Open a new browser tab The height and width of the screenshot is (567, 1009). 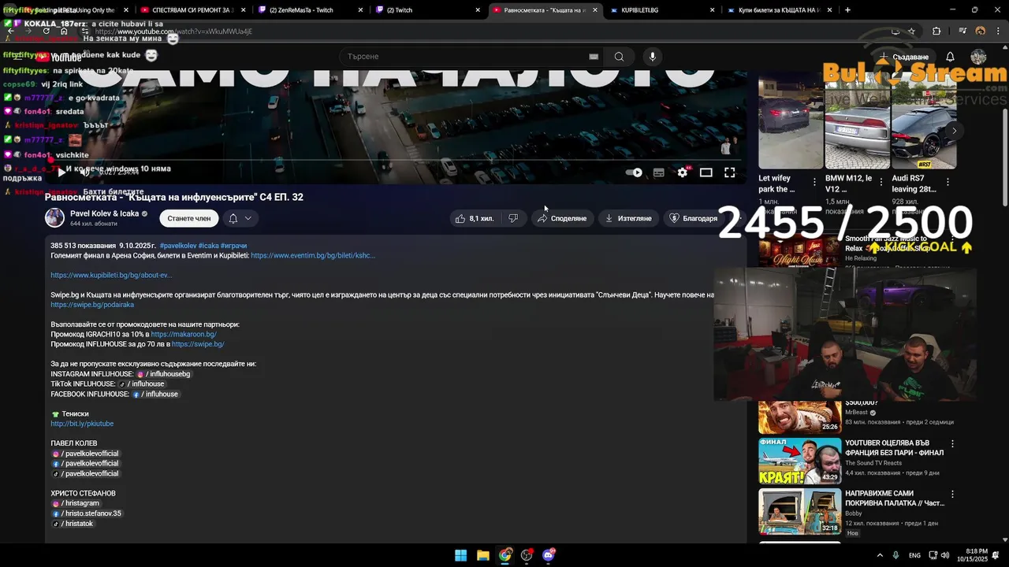(x=848, y=10)
